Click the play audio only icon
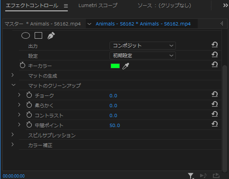This screenshot has width=229, height=179. click(x=203, y=175)
